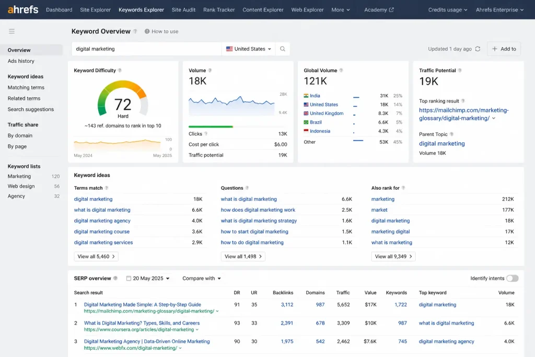Open the hamburger sidebar menu icon
Image resolution: width=535 pixels, height=357 pixels.
point(11,31)
